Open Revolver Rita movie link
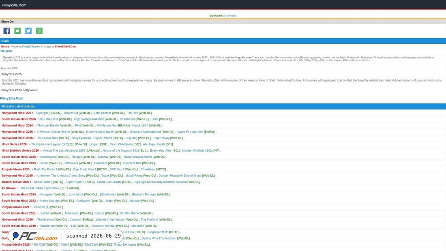Screen dimensions: 446x251 [x=132, y=163]
